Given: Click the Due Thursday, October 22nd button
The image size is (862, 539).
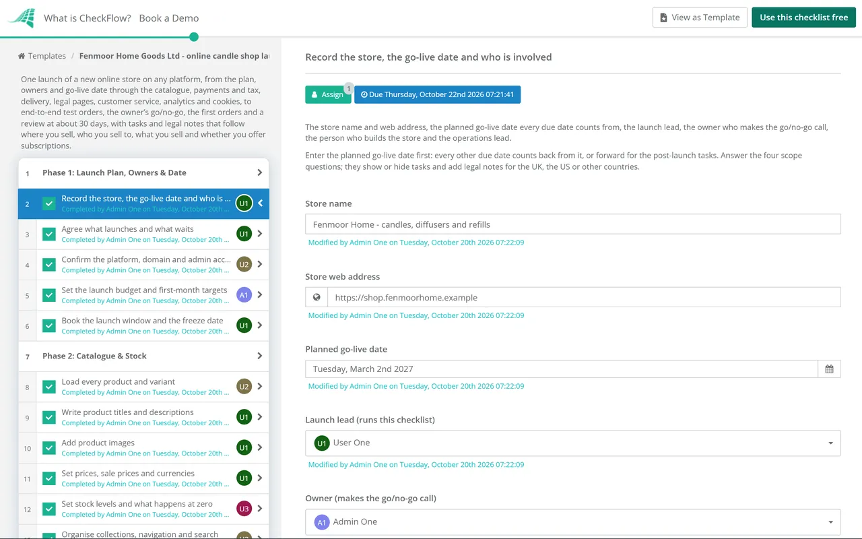Looking at the screenshot, I should [x=437, y=94].
